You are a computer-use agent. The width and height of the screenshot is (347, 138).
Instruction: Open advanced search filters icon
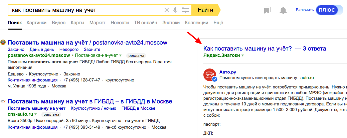185,10
